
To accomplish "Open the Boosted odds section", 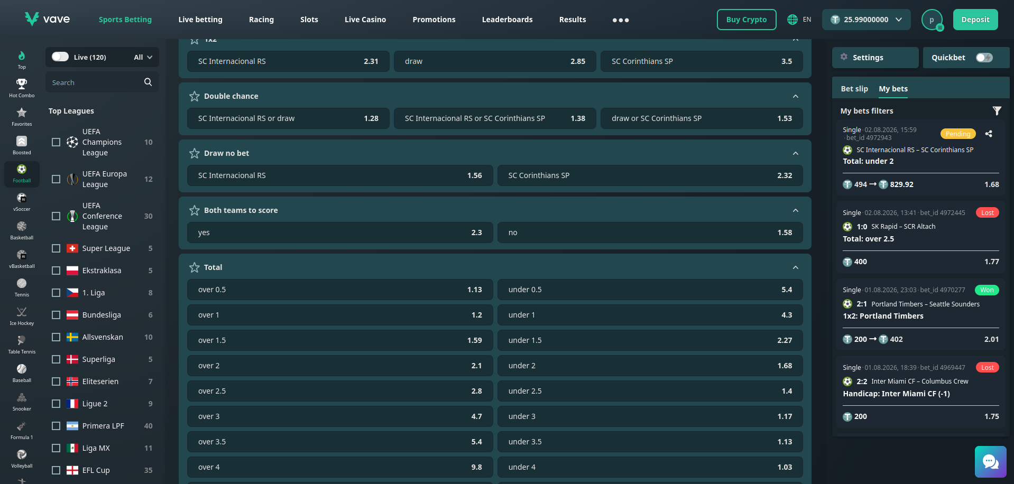I will [22, 145].
